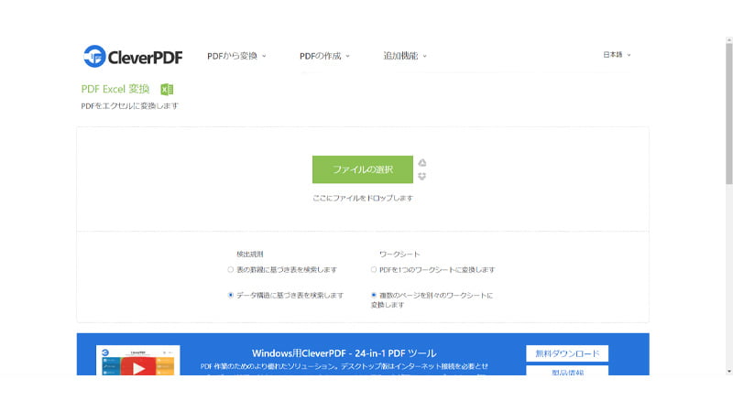
Task: Click the PDFをエクセルに変換します subtitle
Action: [x=129, y=106]
